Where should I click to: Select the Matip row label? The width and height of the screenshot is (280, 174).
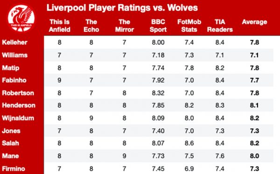11,68
